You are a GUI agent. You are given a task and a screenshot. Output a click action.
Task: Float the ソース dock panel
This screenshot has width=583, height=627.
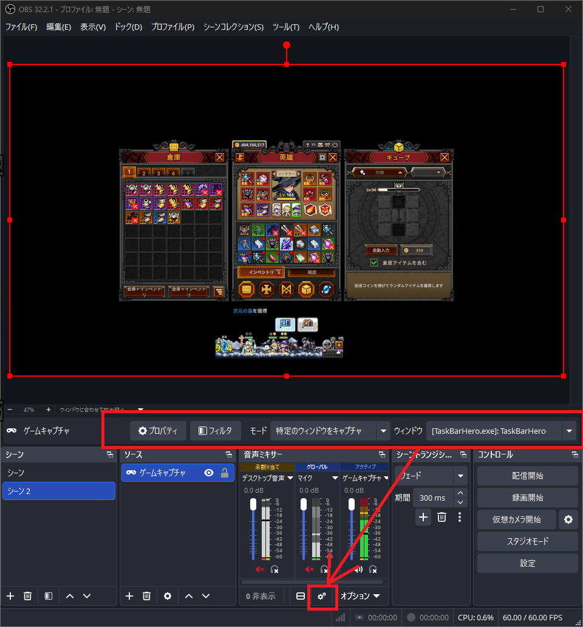[229, 454]
